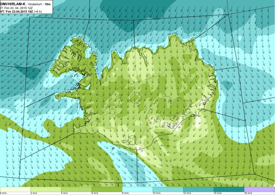Click the 14 m/s legend label
This screenshot has height=195, width=275.
click(x=218, y=193)
